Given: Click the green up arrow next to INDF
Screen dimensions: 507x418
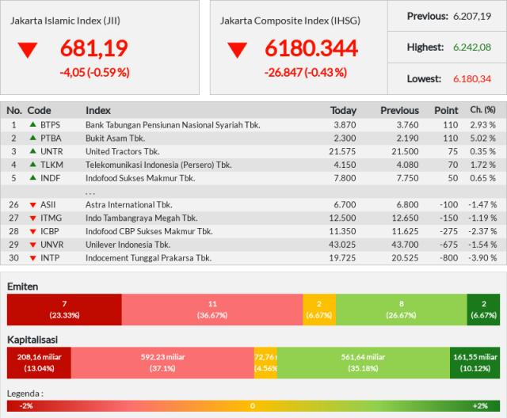Looking at the screenshot, I should tap(32, 177).
